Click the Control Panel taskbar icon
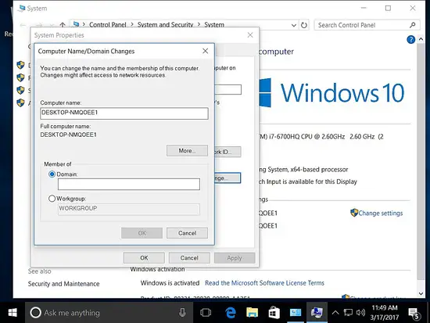The width and height of the screenshot is (430, 323). [296, 313]
